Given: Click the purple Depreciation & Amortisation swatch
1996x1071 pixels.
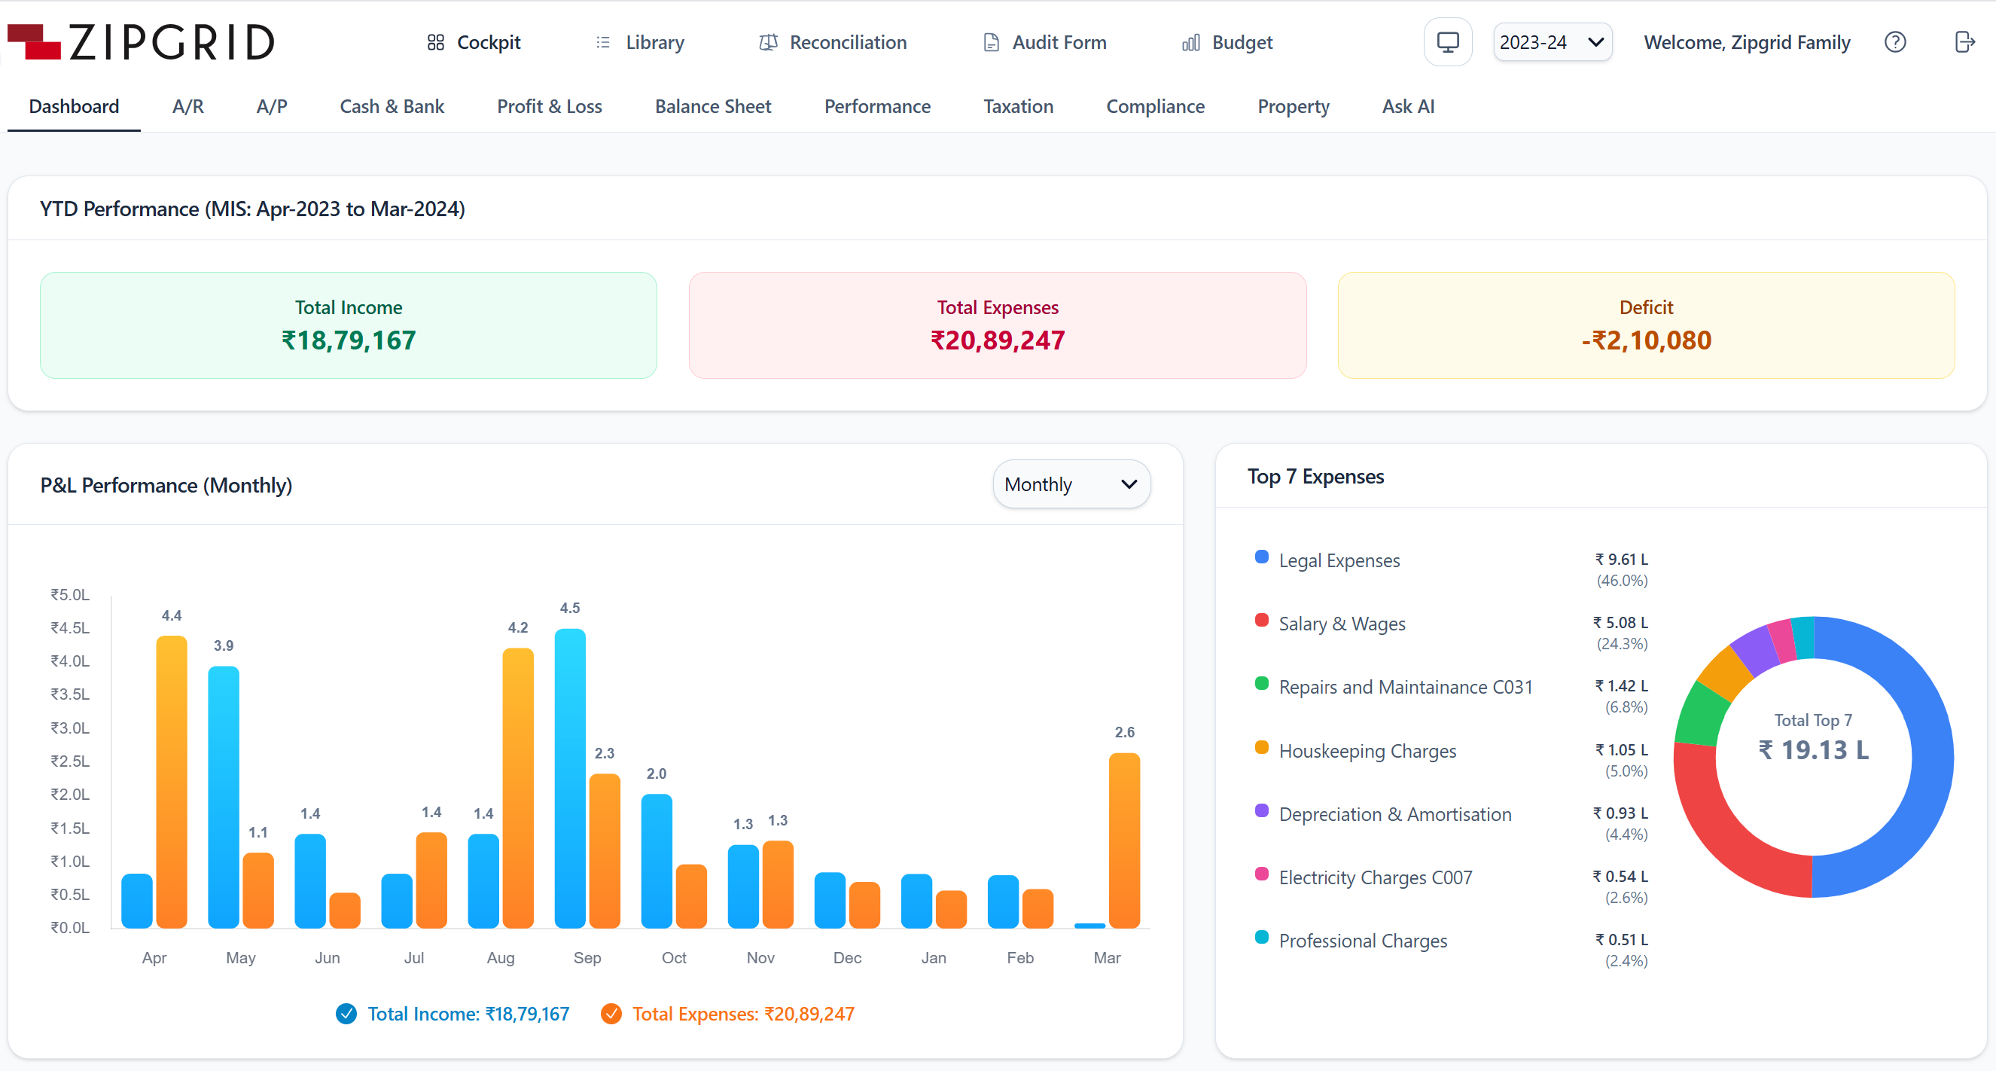Looking at the screenshot, I should tap(1260, 810).
